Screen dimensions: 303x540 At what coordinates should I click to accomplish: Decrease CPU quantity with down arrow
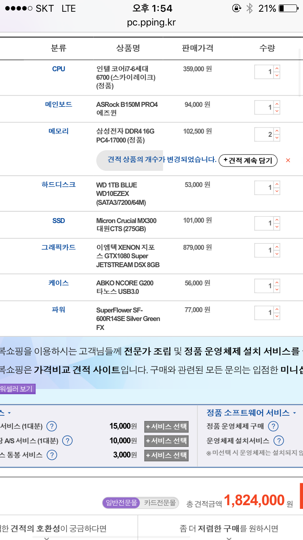pos(277,76)
